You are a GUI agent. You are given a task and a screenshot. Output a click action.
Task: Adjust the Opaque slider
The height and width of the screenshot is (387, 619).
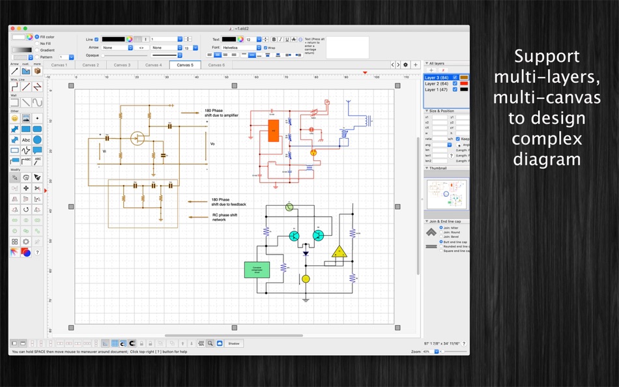coord(124,55)
